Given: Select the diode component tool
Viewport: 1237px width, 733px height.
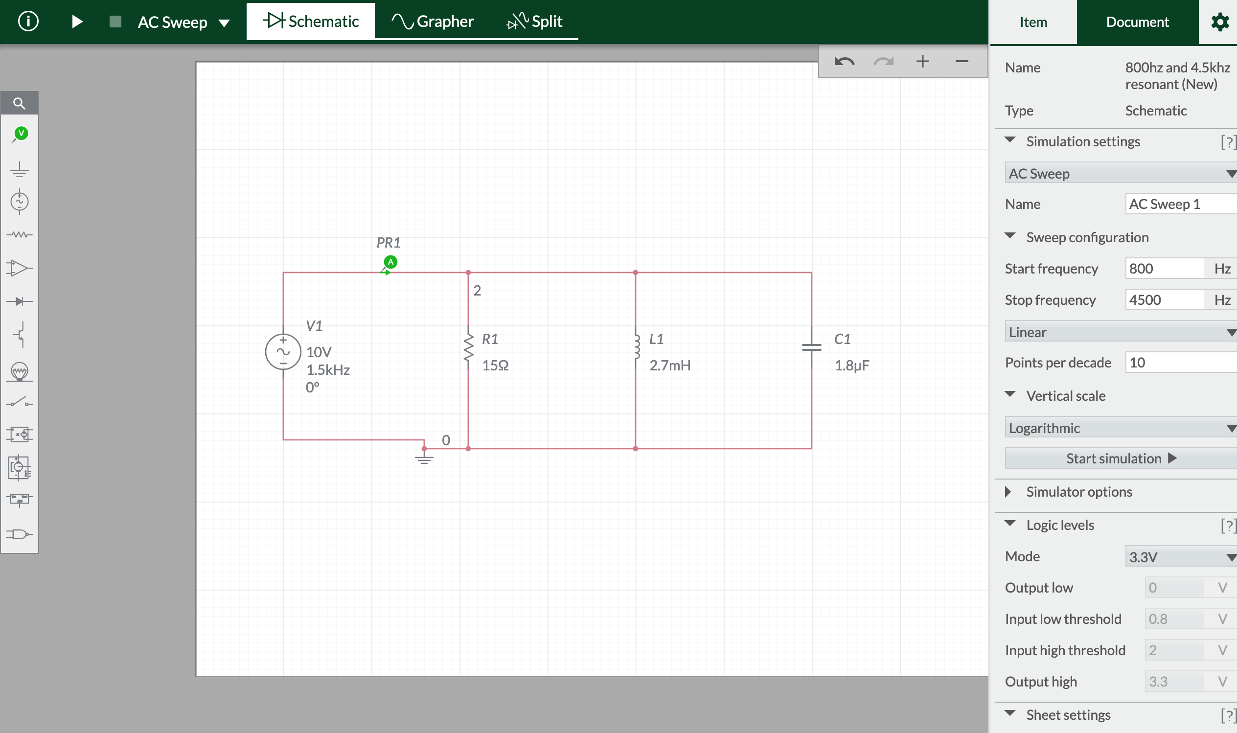Looking at the screenshot, I should click(20, 300).
